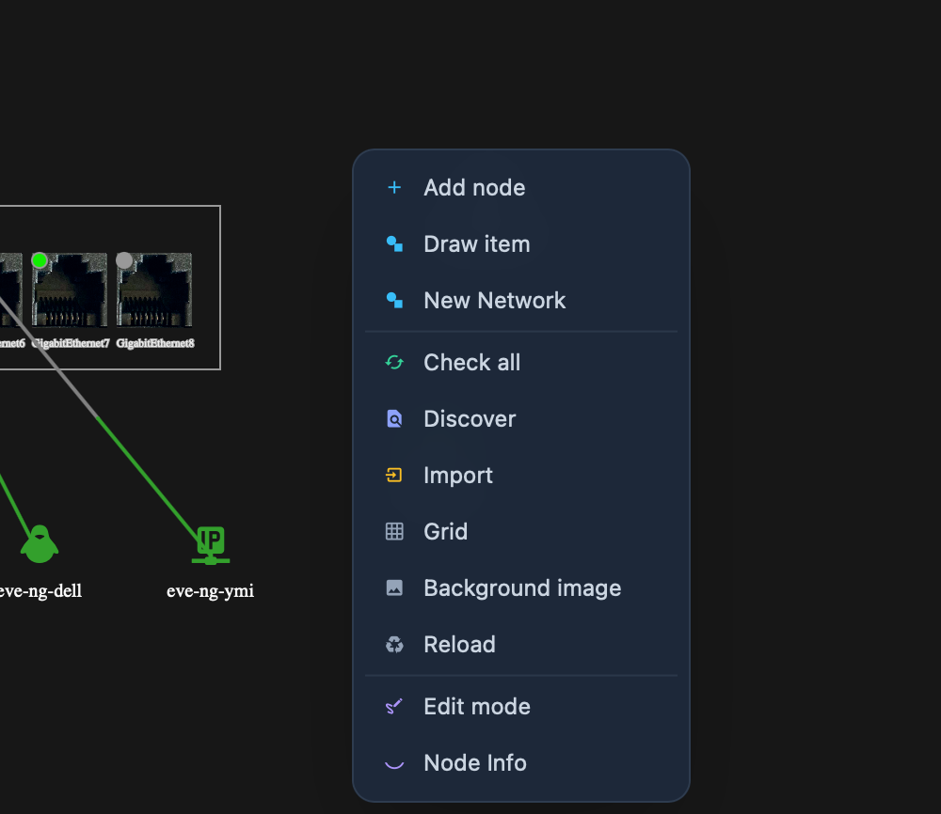
Task: Choose Check all from the context menu
Action: [x=521, y=362]
